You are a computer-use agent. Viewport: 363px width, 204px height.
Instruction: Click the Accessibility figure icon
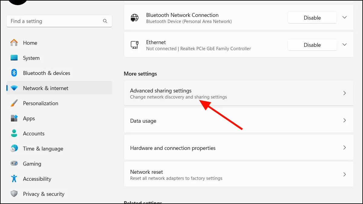(x=14, y=179)
